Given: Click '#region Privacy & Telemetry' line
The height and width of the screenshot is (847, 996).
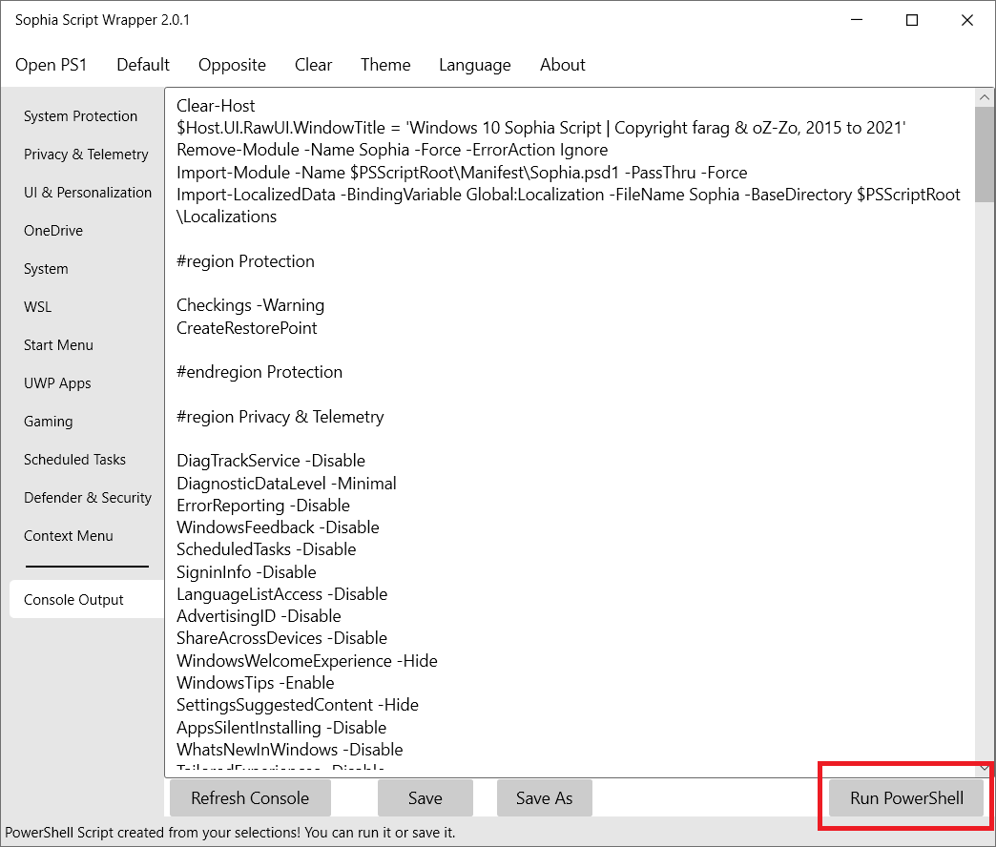Looking at the screenshot, I should click(280, 417).
